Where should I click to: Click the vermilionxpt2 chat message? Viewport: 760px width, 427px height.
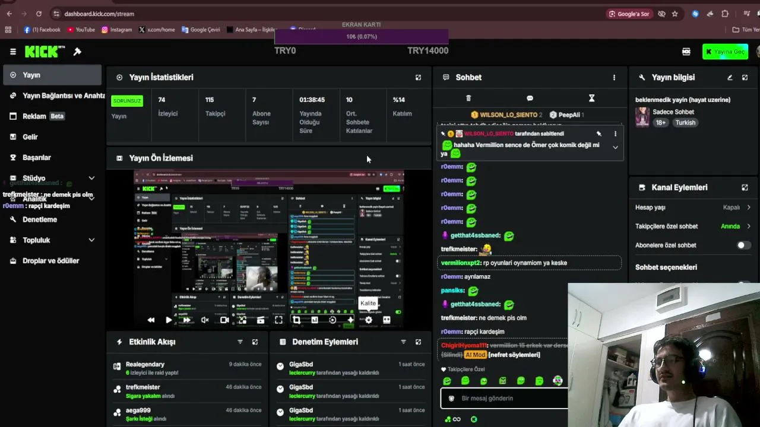(530, 263)
